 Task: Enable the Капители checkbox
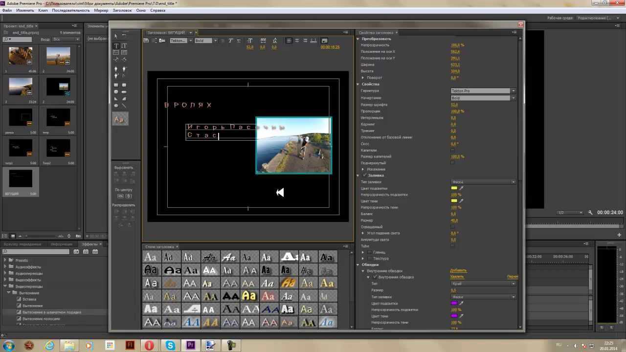pos(452,150)
